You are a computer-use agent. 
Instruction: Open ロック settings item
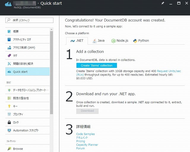point(28,122)
